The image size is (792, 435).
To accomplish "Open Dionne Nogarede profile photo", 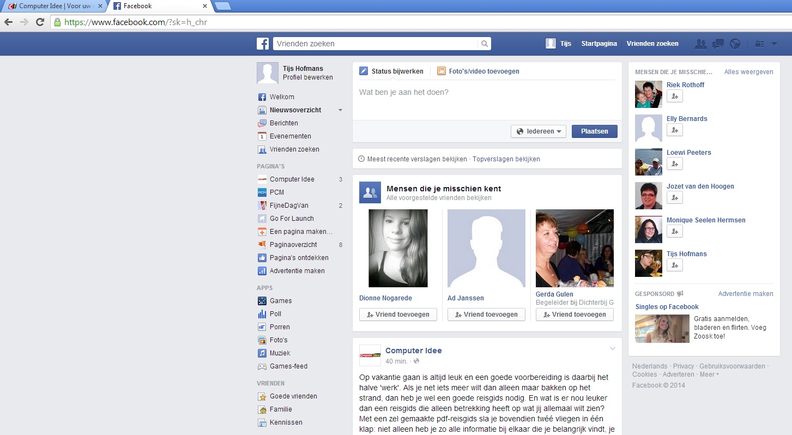I will [x=398, y=248].
